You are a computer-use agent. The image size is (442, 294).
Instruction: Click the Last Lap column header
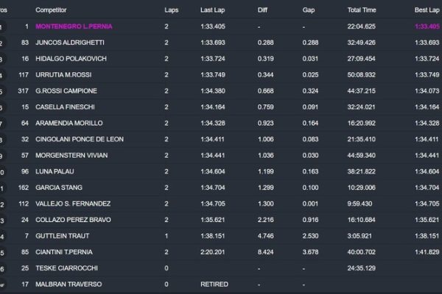[213, 11]
